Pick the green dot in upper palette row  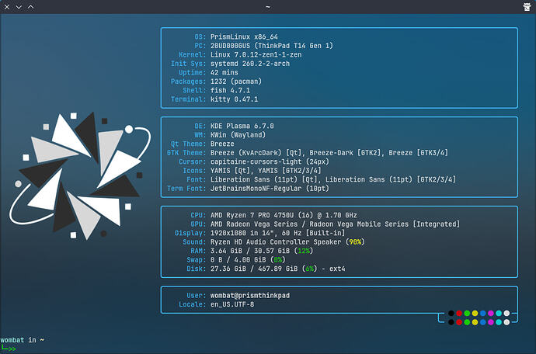pos(467,314)
